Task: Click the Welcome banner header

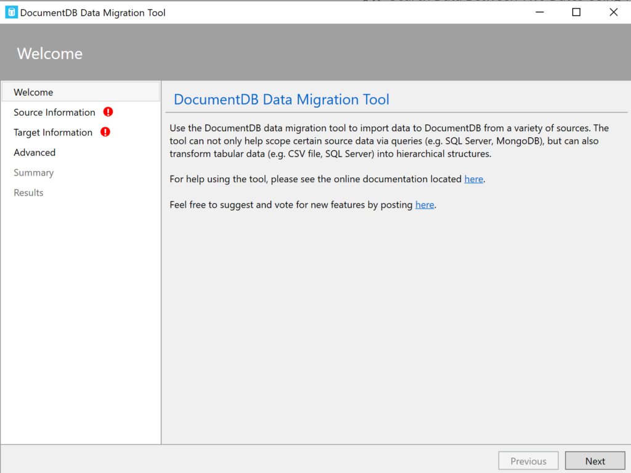Action: [49, 54]
